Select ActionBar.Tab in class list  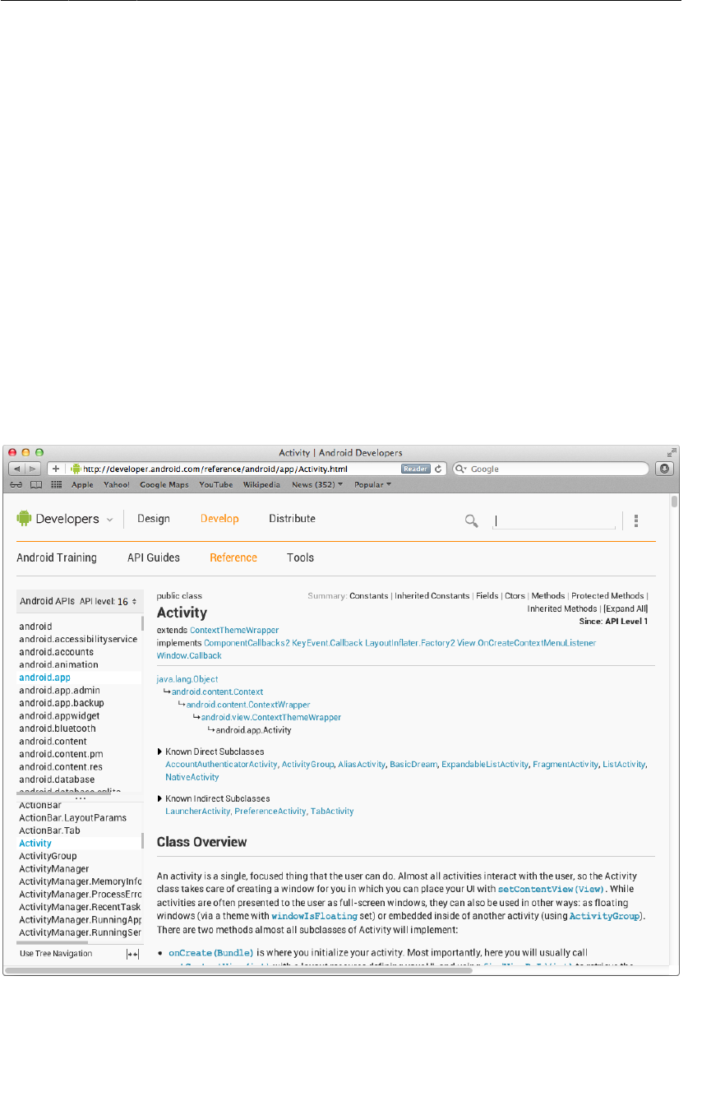coord(51,830)
